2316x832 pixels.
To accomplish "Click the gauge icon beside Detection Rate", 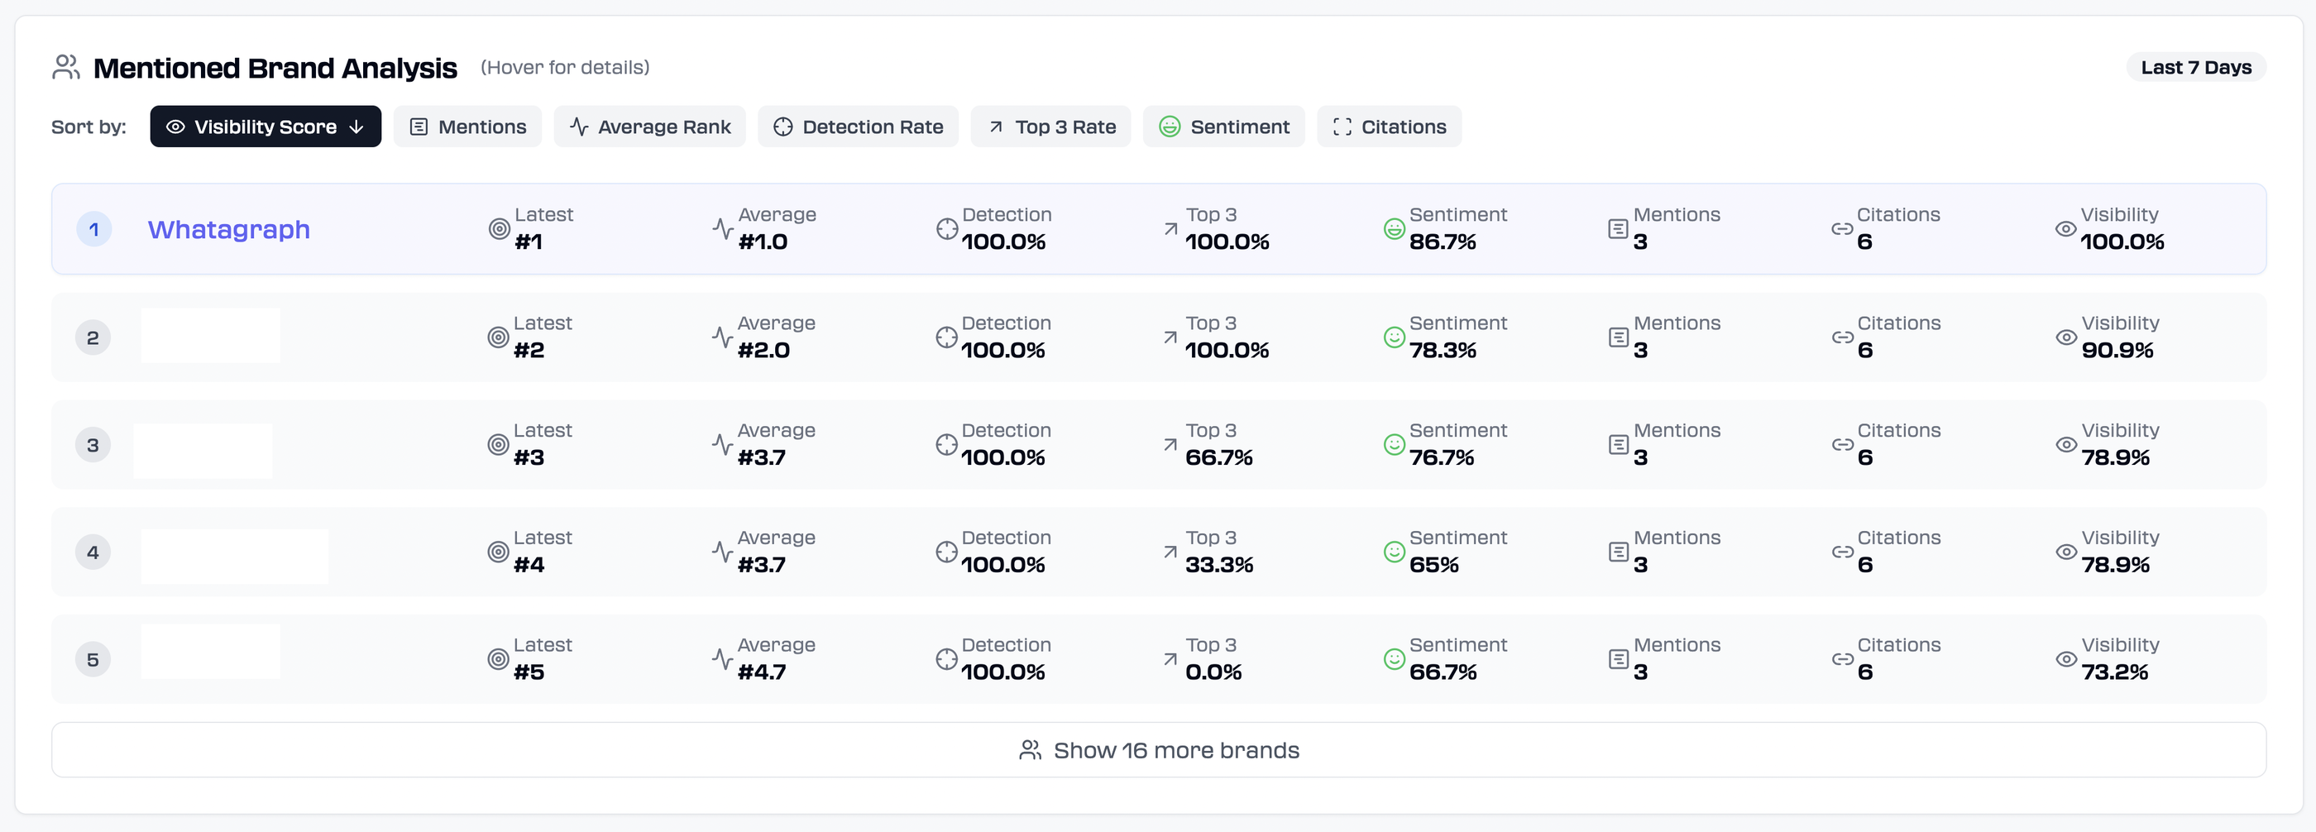I will 945,229.
